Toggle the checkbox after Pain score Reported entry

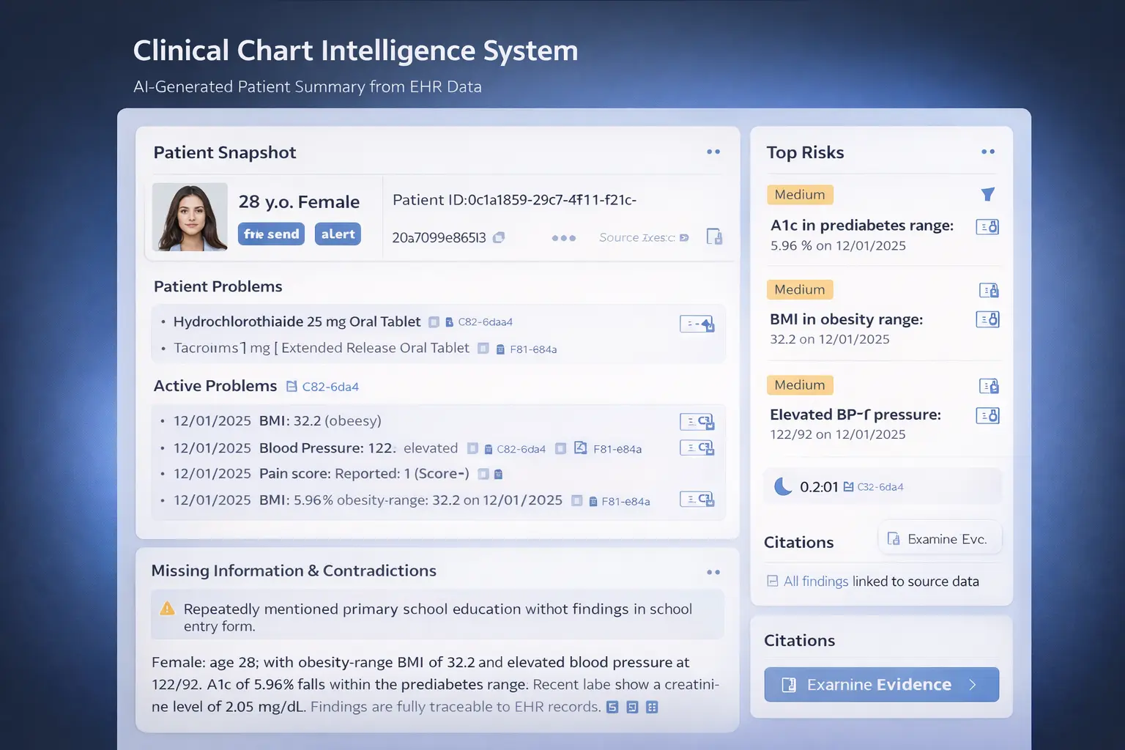point(483,474)
